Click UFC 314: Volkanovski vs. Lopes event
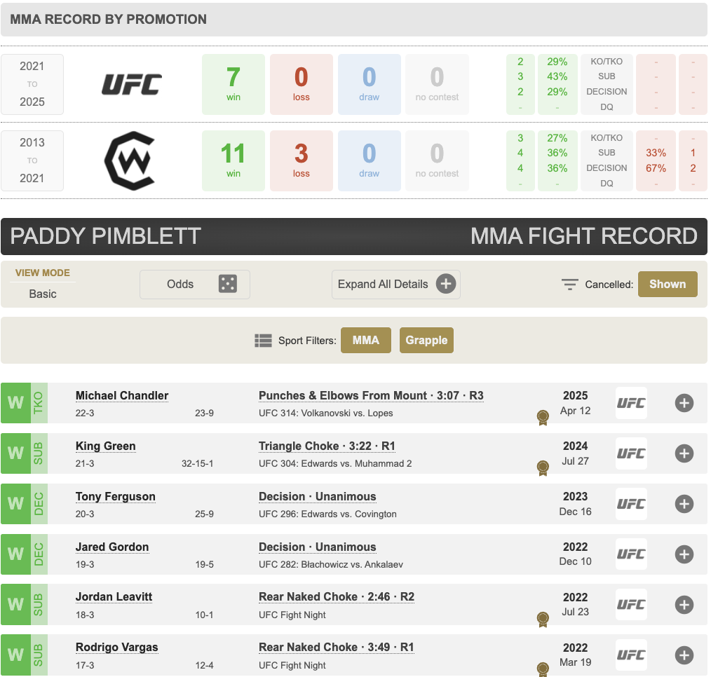 tap(325, 413)
